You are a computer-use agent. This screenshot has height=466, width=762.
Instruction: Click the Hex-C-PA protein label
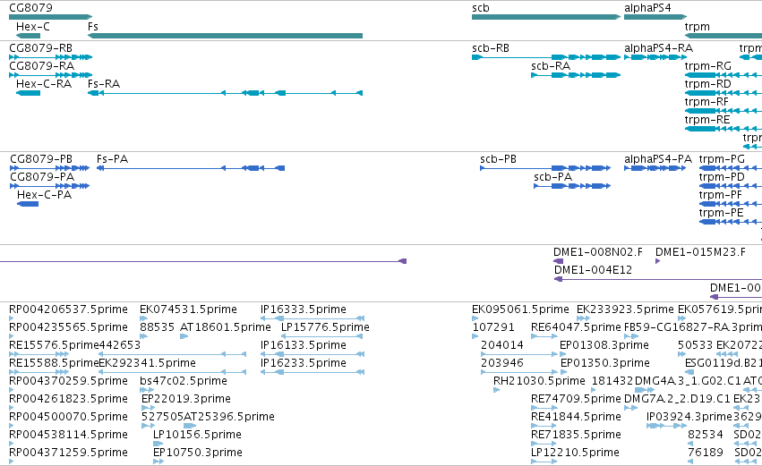point(44,195)
